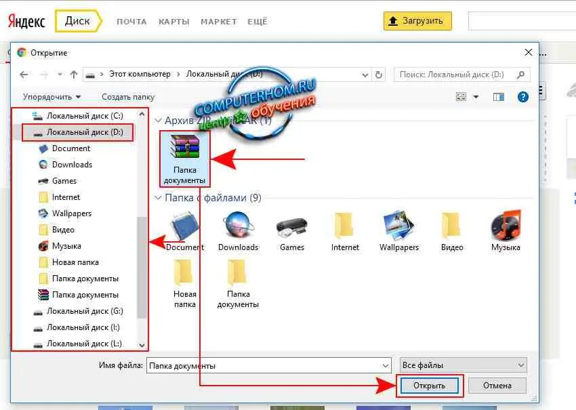
Task: Open the ПОЧТА link
Action: [131, 22]
